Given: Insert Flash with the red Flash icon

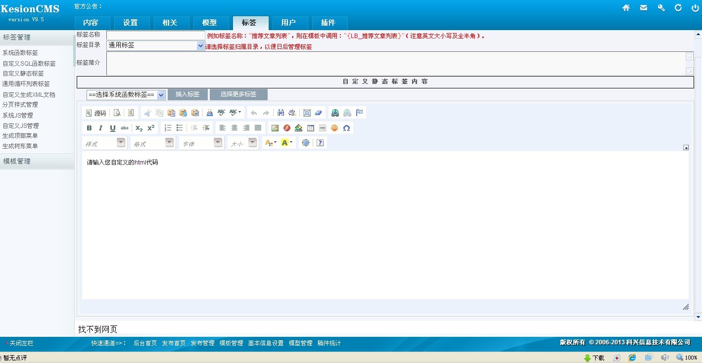Looking at the screenshot, I should (x=287, y=128).
